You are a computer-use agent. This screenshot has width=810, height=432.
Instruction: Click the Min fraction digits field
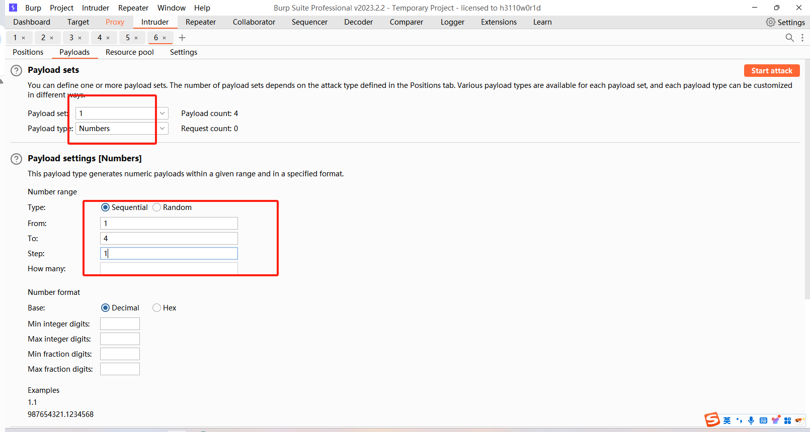click(x=120, y=354)
